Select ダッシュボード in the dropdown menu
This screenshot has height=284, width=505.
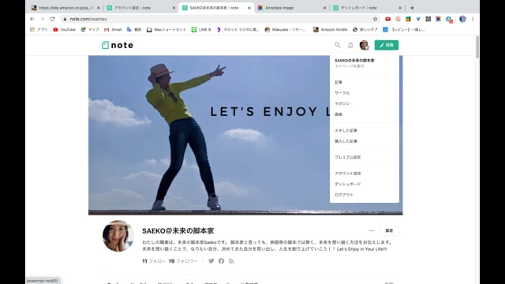(x=347, y=184)
